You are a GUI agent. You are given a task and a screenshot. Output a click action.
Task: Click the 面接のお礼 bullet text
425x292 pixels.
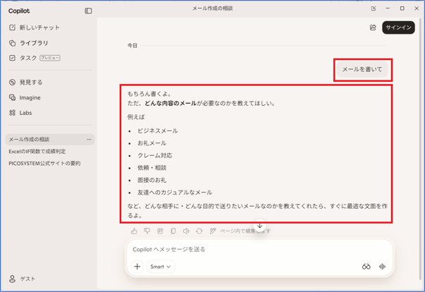click(x=152, y=180)
